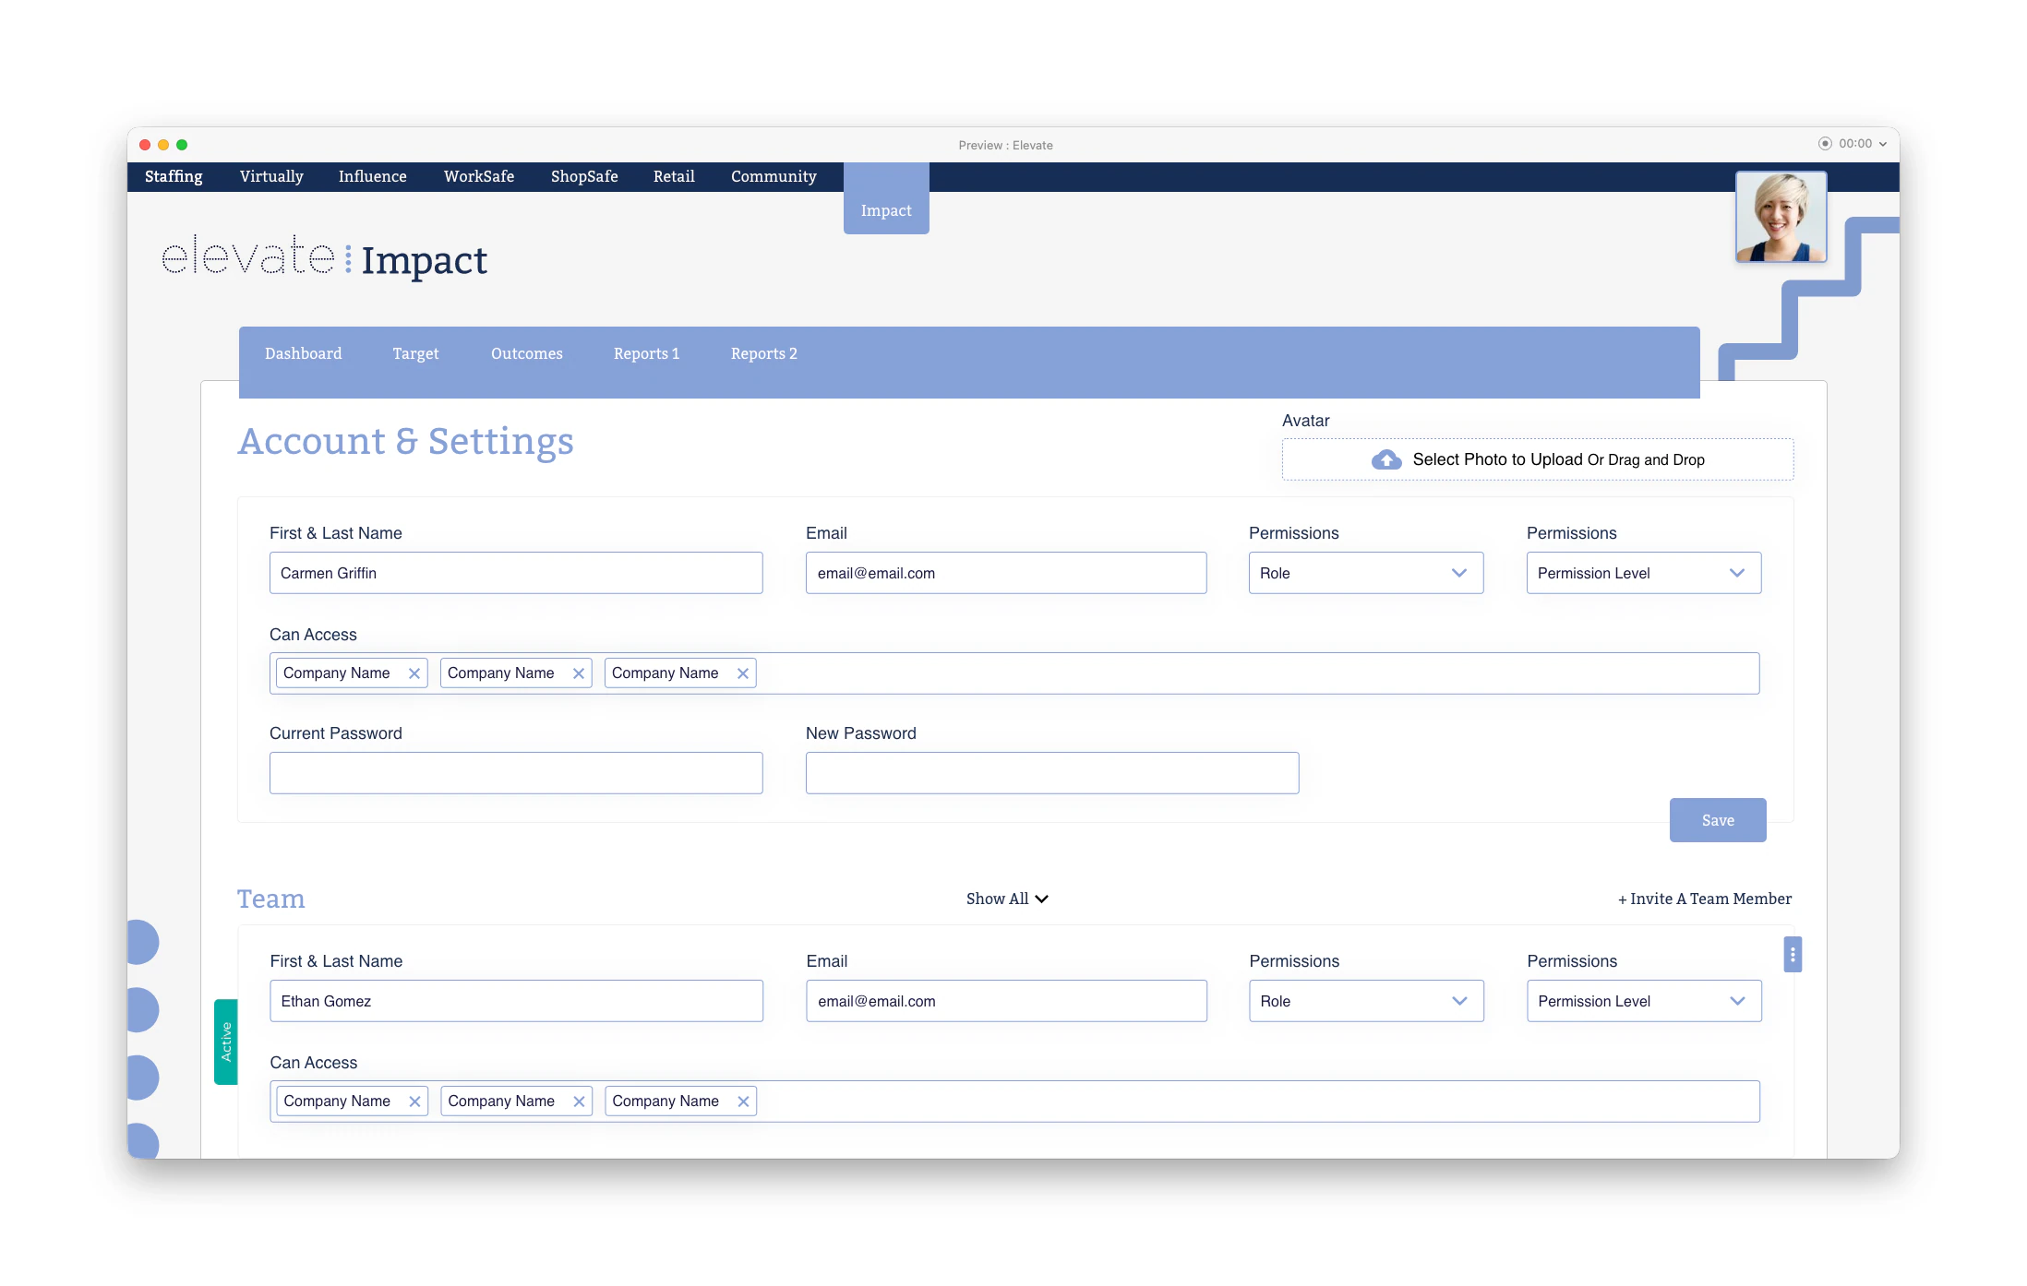Select the active Impact navigation tab

886,199
